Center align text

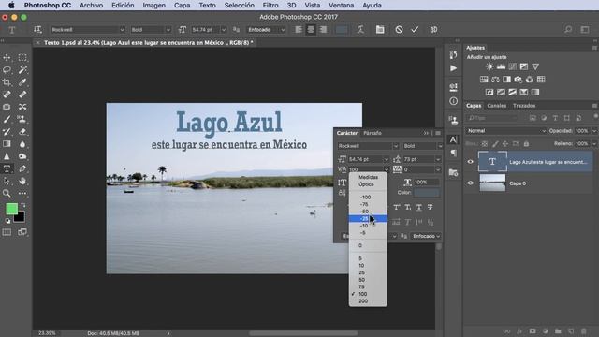pos(311,29)
